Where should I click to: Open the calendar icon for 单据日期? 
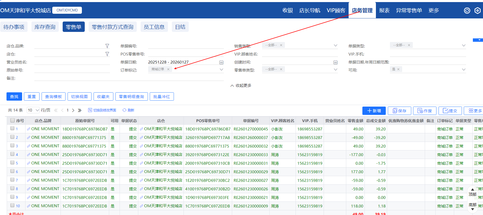pyautogui.click(x=221, y=62)
